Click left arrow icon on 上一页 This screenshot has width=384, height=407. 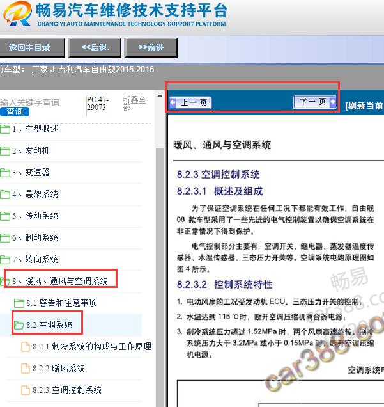point(173,102)
